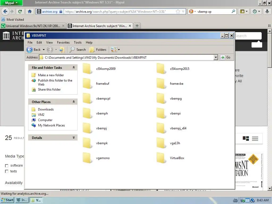Click Publish this folder to the Web
The width and height of the screenshot is (272, 204).
pyautogui.click(x=55, y=82)
